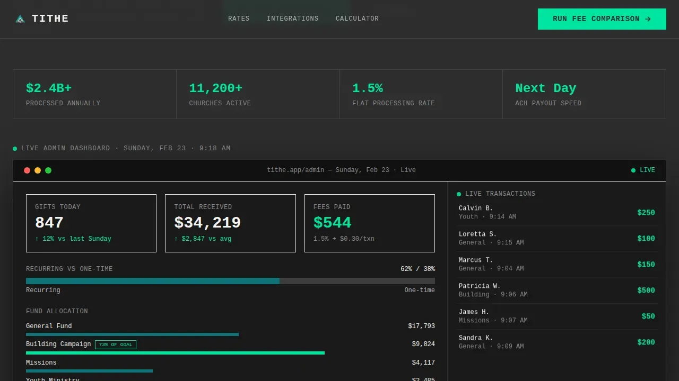Click the Fees Paid $544 card
The height and width of the screenshot is (381, 679).
[370, 223]
